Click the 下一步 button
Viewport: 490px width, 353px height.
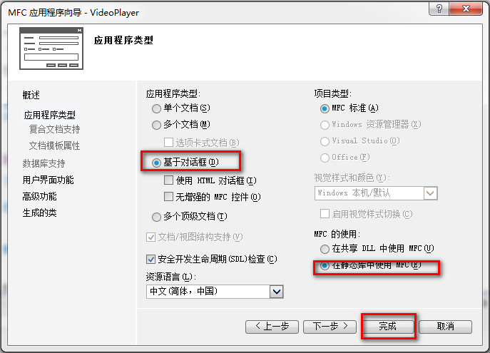click(x=330, y=327)
